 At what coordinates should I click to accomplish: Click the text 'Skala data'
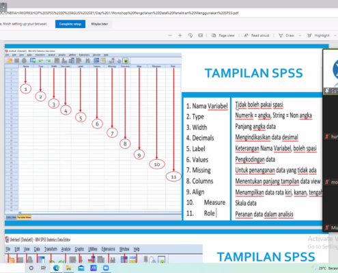pyautogui.click(x=246, y=203)
